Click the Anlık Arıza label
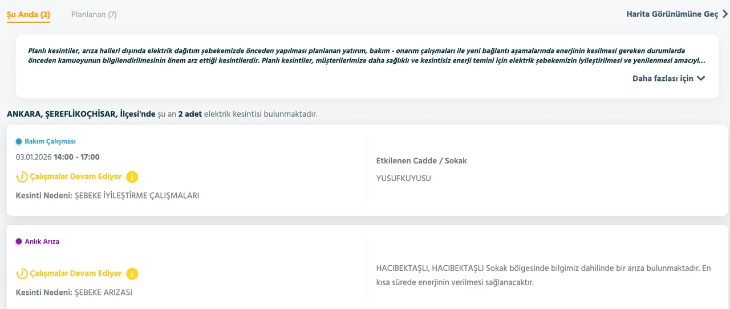 click(x=42, y=242)
